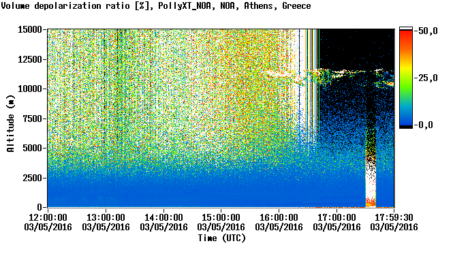The image size is (453, 265).
Task: Select the Time (UTC) axis title
Action: [x=221, y=238]
